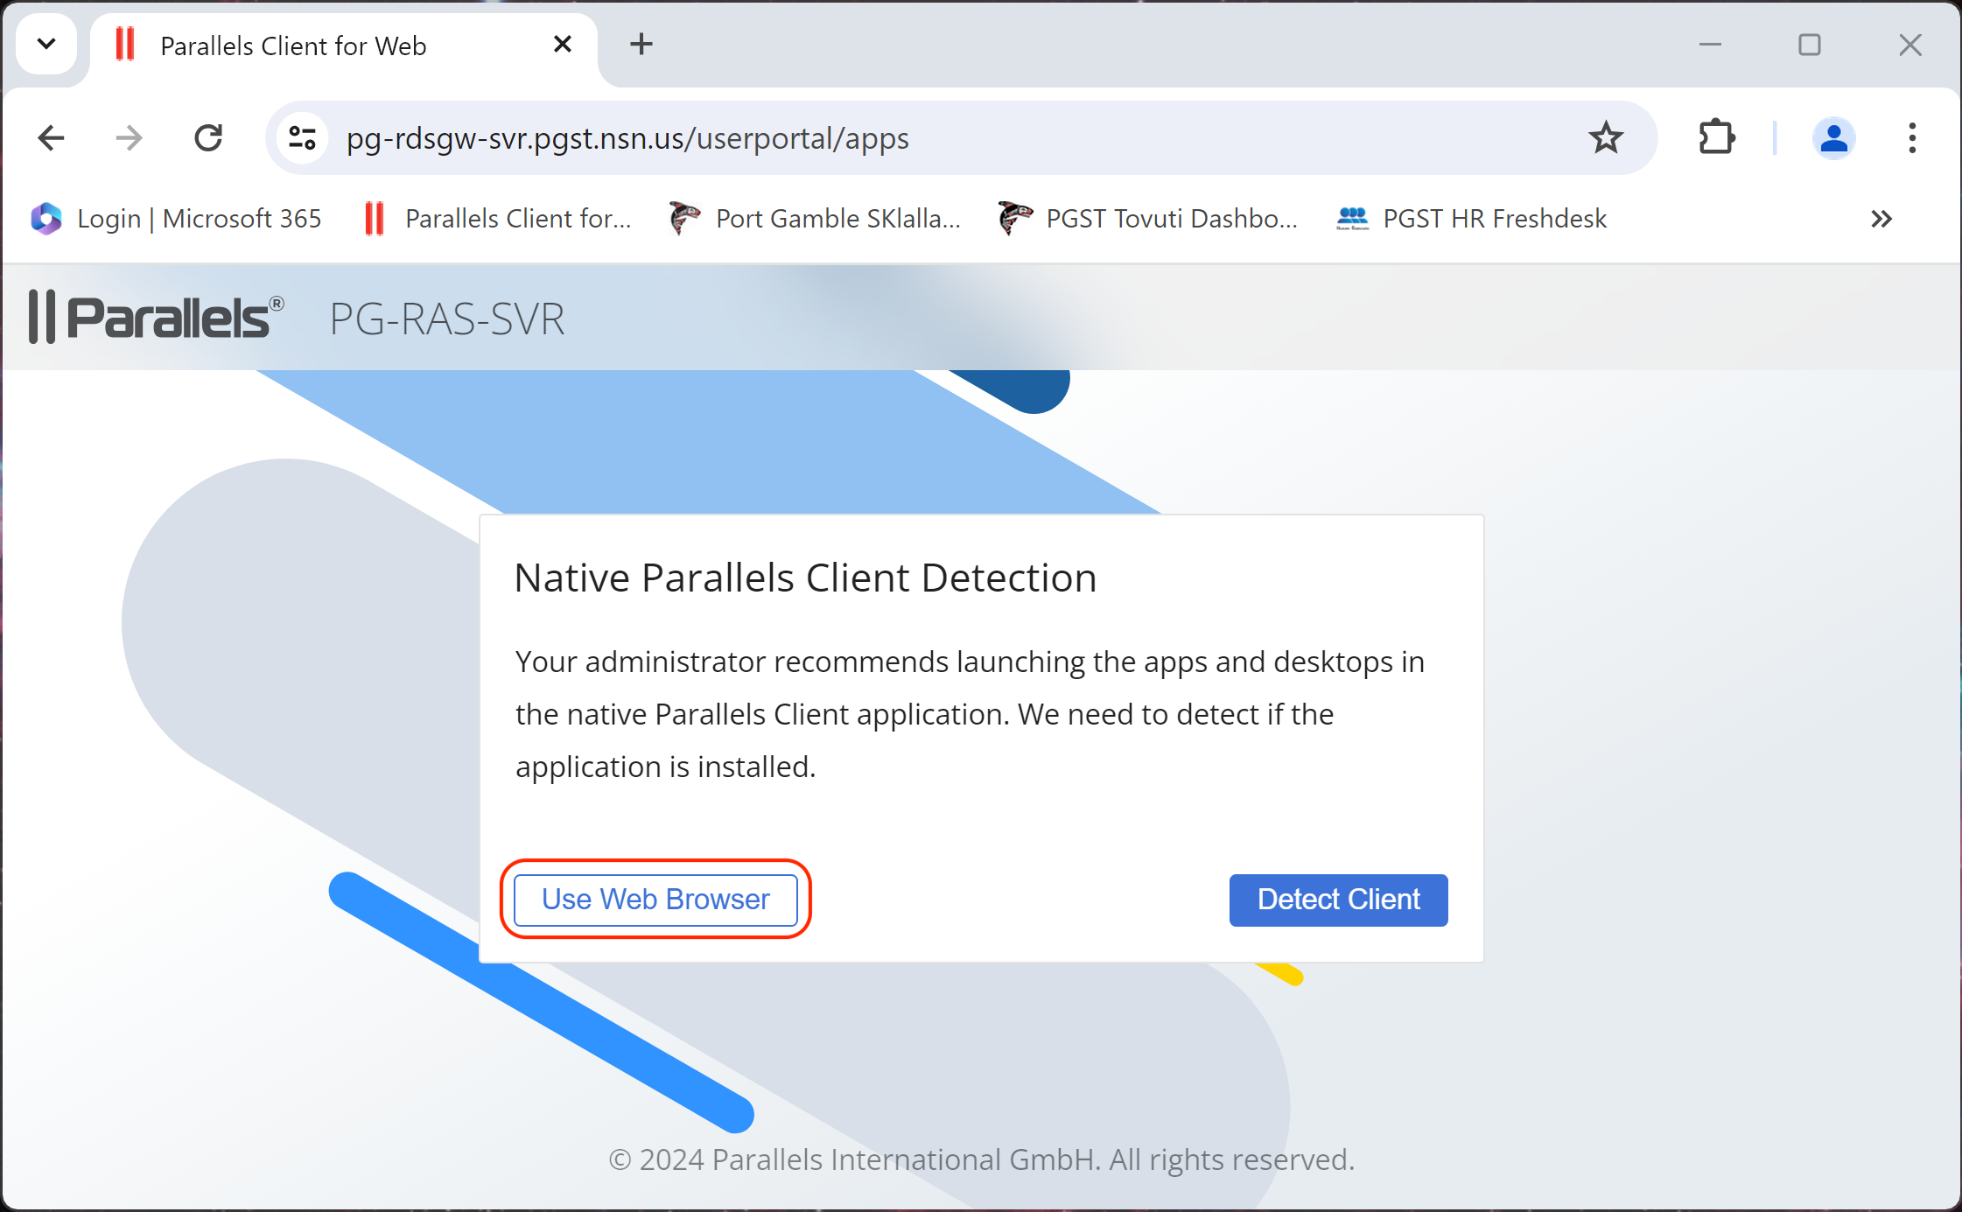Screen dimensions: 1962x1212
Task: Show hidden bookmarks with double chevron
Action: click(1881, 219)
